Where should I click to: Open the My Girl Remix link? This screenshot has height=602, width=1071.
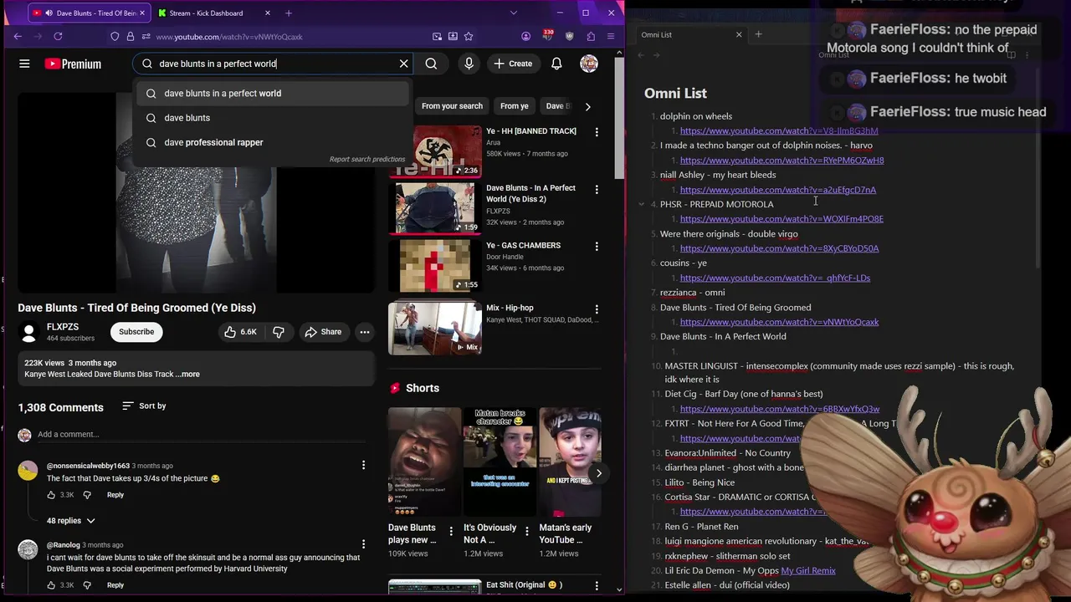[x=808, y=570]
